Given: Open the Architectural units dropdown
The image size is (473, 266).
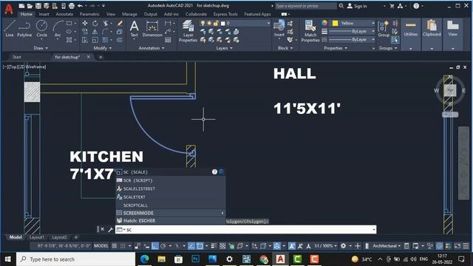Looking at the screenshot, I should [387, 246].
